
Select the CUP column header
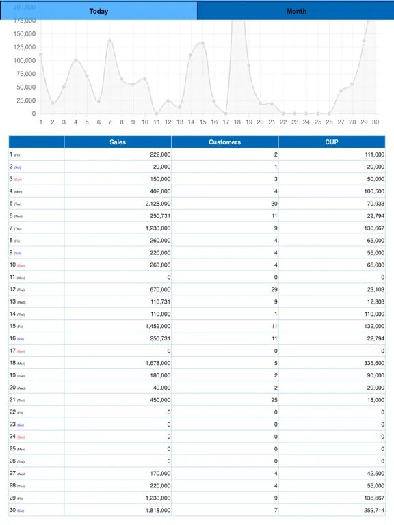(332, 142)
